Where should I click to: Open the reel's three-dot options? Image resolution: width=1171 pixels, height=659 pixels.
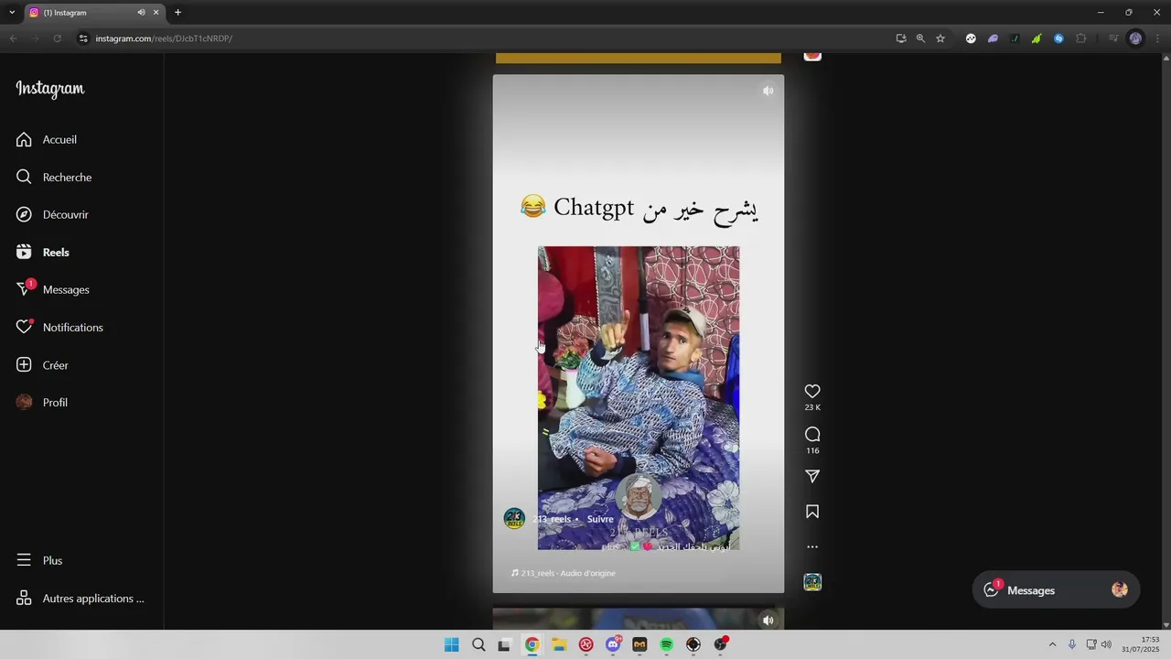point(812,547)
